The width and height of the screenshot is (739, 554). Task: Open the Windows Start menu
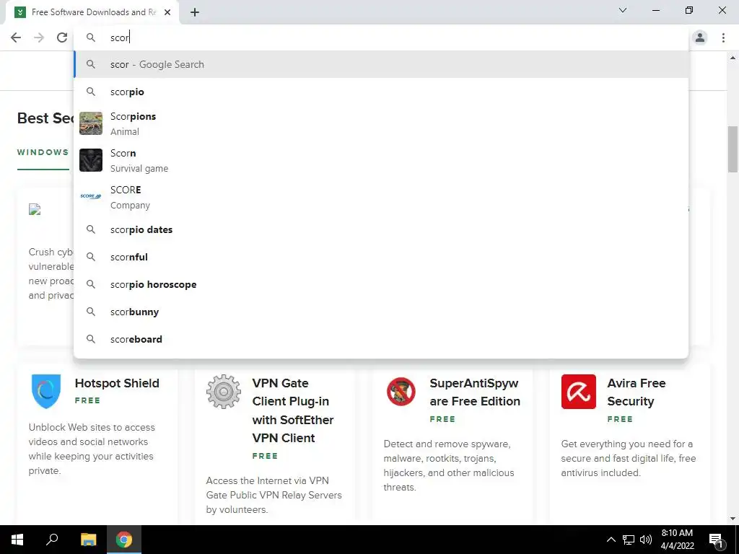(x=17, y=540)
